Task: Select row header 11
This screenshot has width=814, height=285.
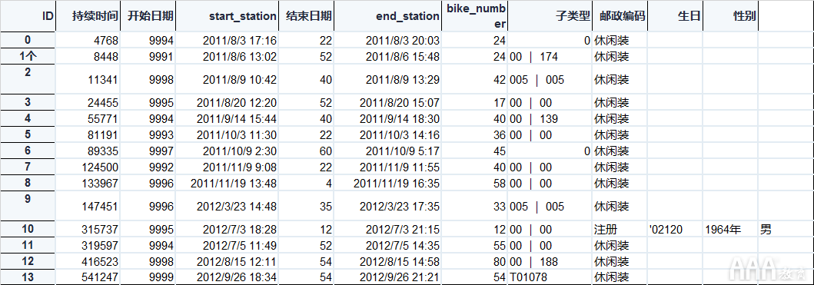Action: tap(28, 246)
